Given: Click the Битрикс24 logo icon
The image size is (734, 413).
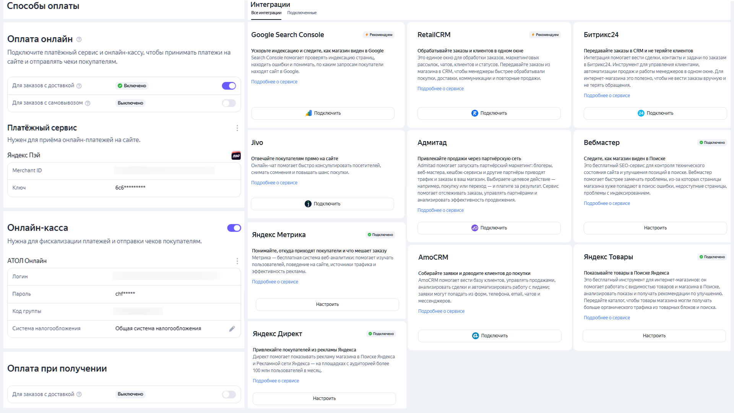Looking at the screenshot, I should tap(641, 113).
